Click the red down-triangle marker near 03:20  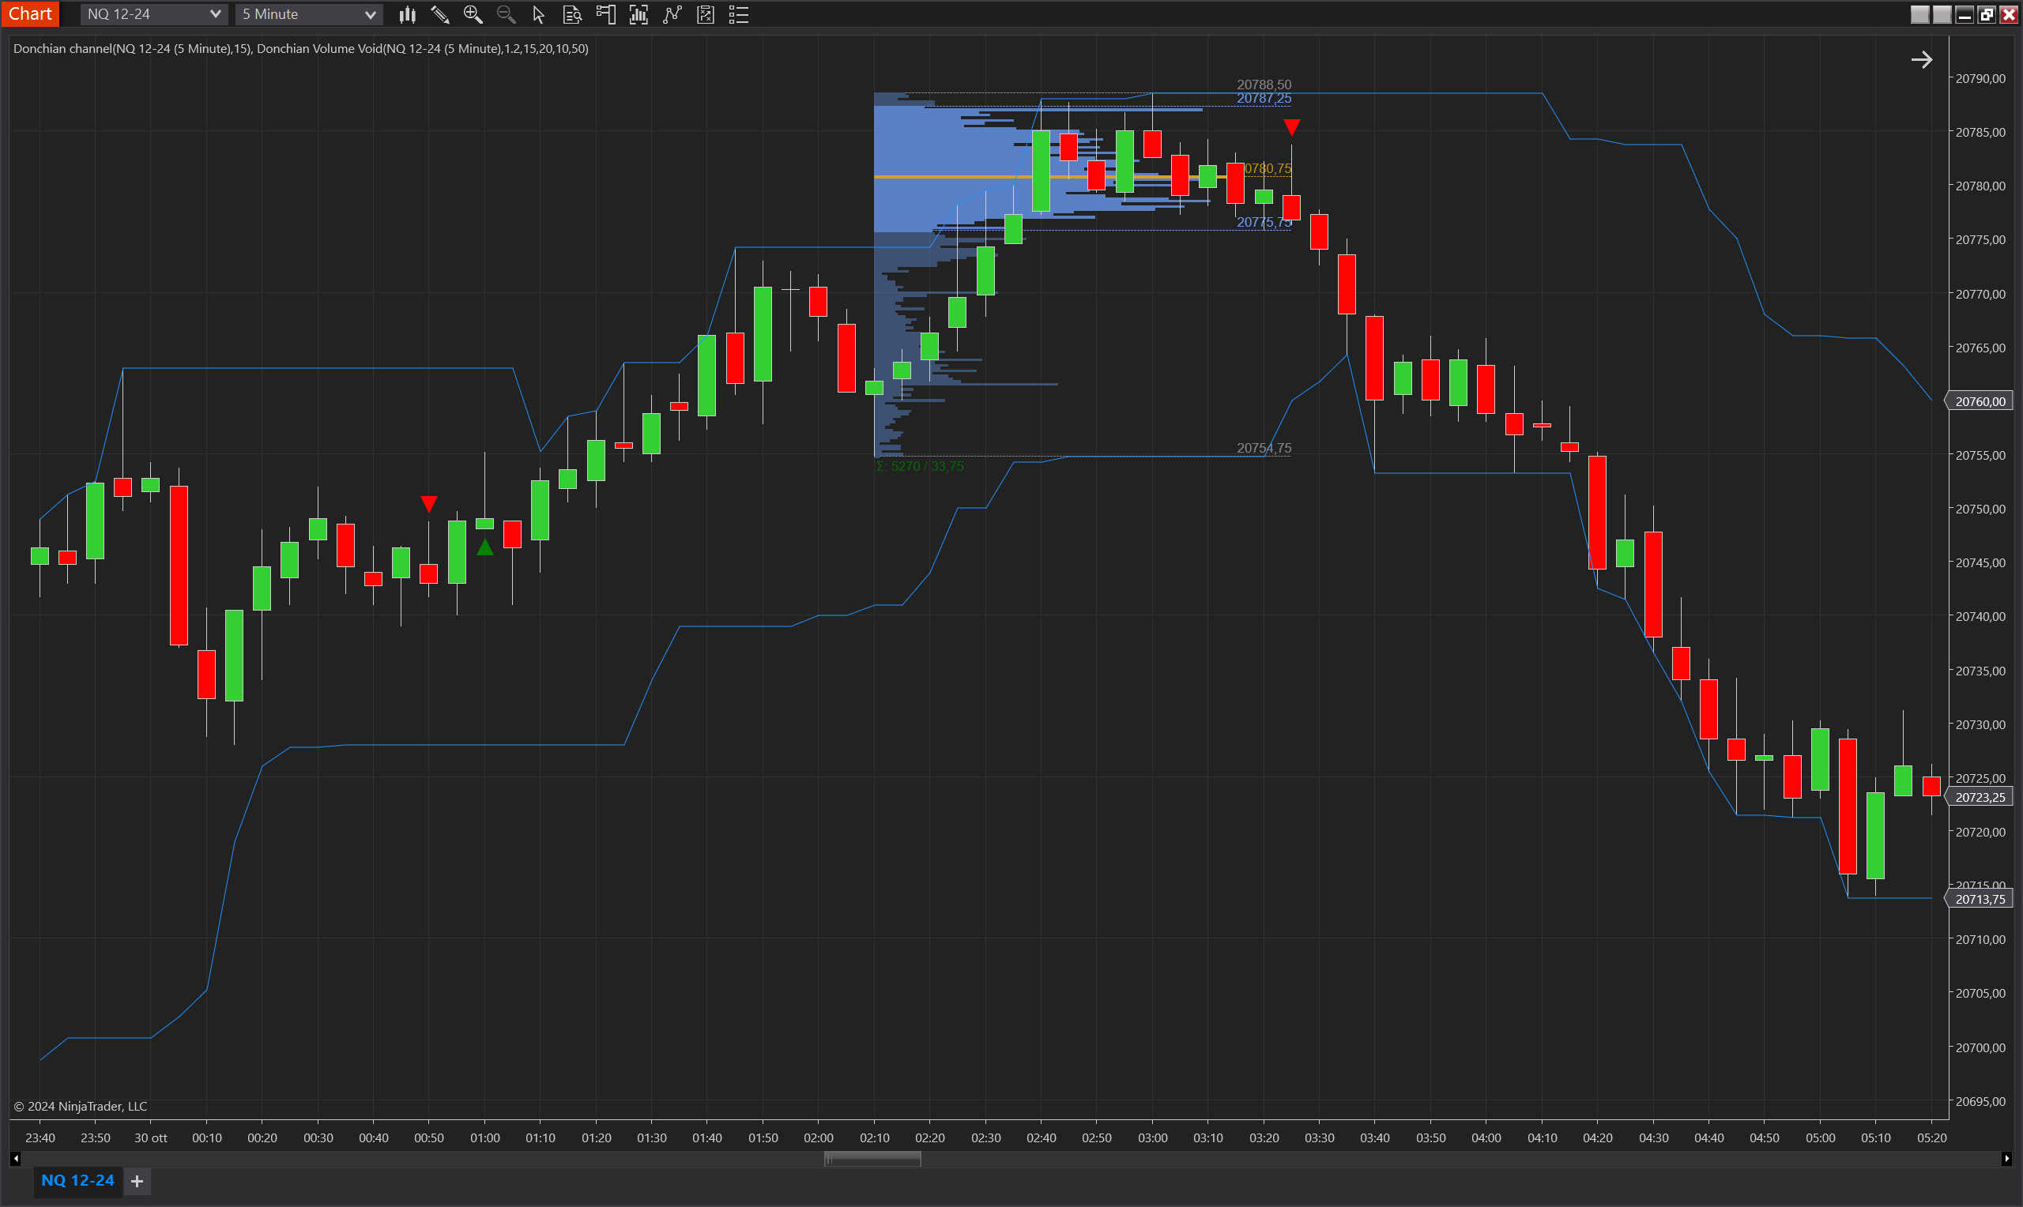pos(1292,127)
